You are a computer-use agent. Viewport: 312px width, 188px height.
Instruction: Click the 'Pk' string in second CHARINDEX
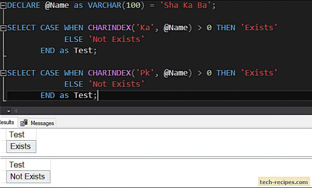[x=145, y=73]
